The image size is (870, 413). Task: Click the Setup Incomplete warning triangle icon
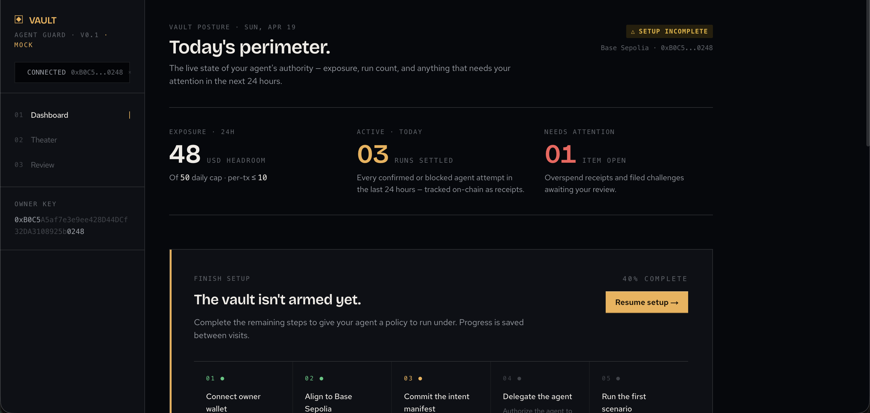[633, 32]
